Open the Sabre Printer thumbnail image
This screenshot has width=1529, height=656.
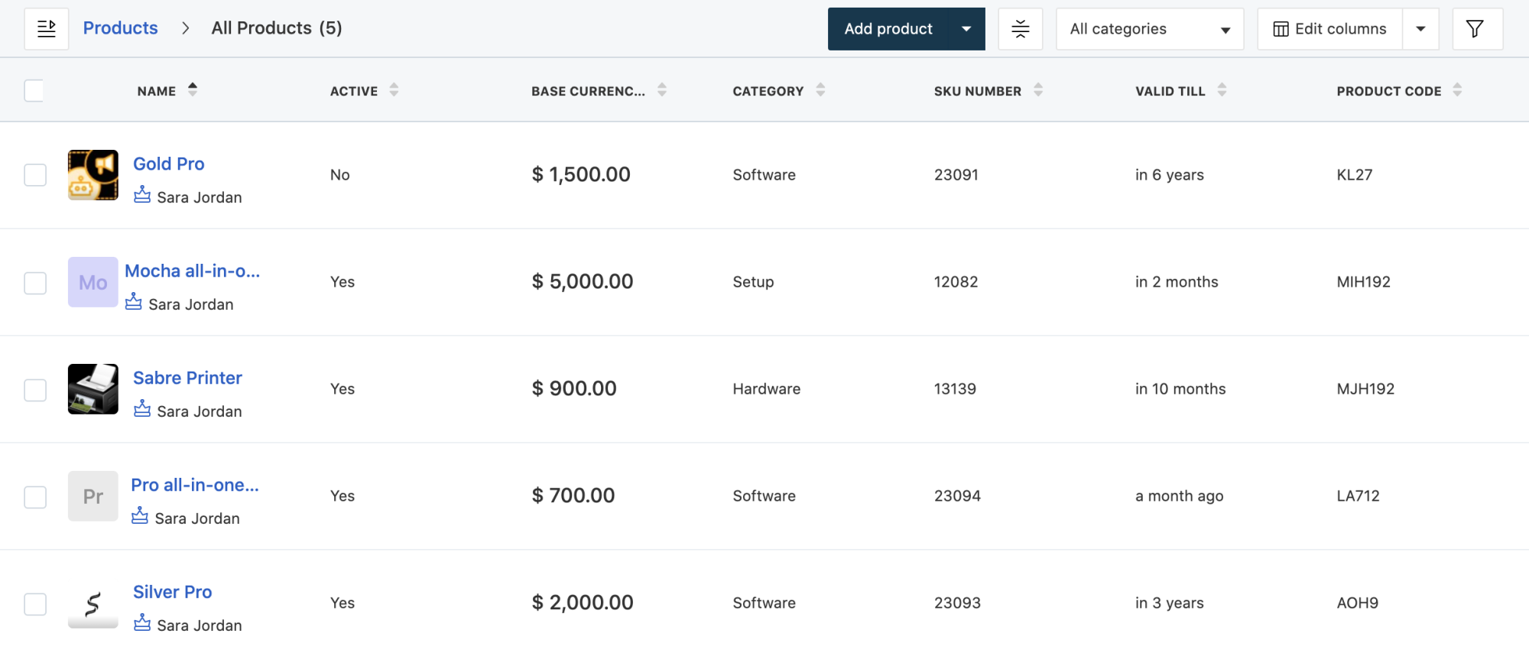tap(93, 389)
